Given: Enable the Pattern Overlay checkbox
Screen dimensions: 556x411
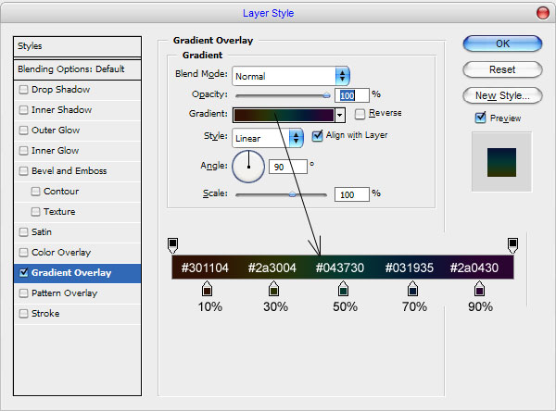Looking at the screenshot, I should pos(23,293).
